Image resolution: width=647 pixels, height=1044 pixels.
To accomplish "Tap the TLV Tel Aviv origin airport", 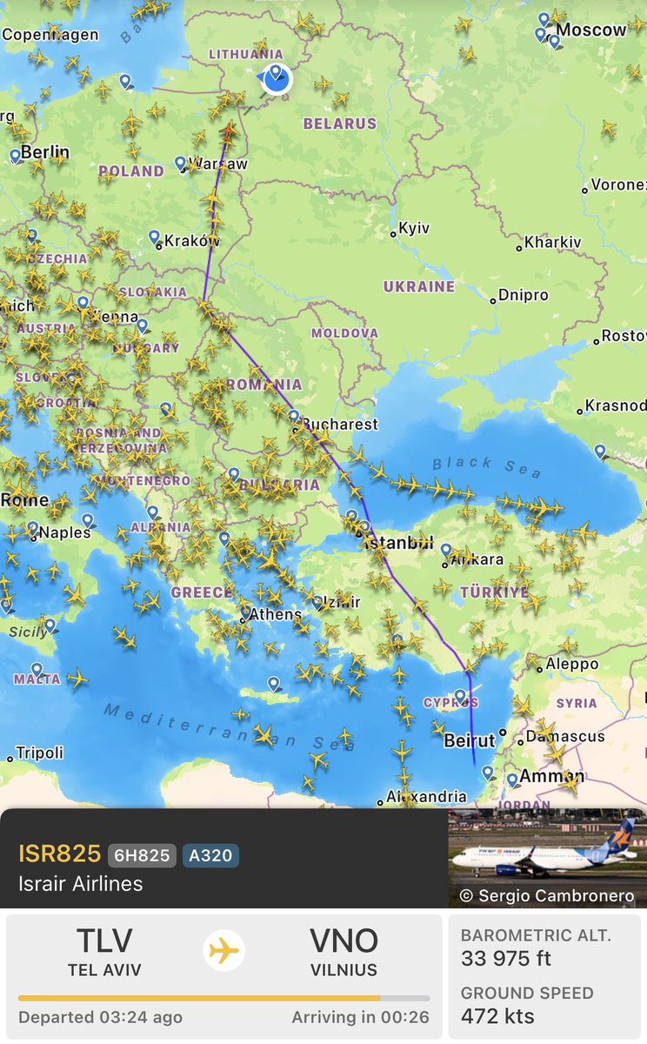I will click(x=105, y=952).
